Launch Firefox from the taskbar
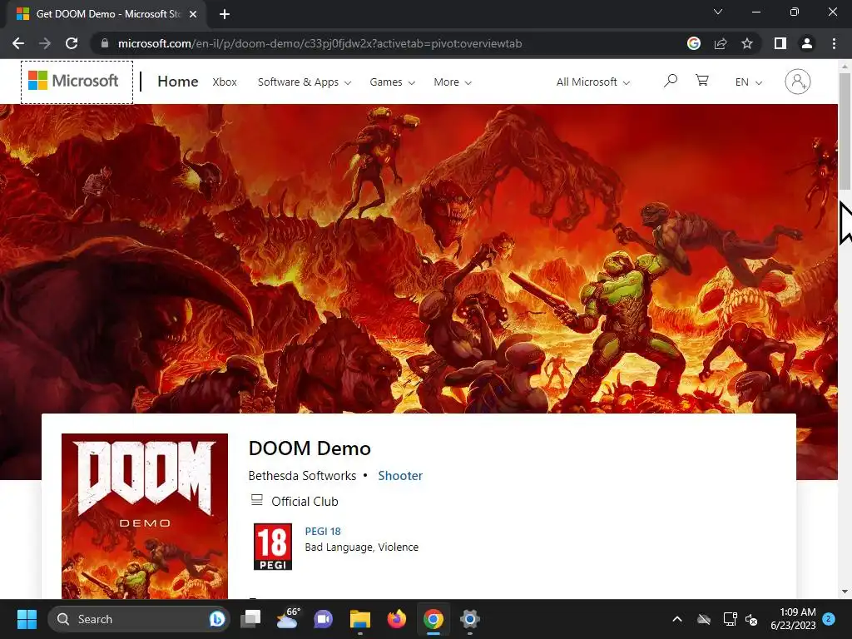This screenshot has width=852, height=639. tap(397, 619)
